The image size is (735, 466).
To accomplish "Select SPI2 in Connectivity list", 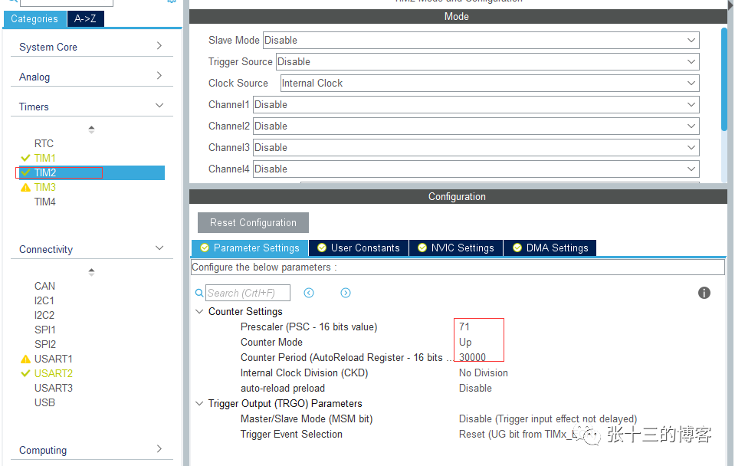I will pyautogui.click(x=45, y=345).
